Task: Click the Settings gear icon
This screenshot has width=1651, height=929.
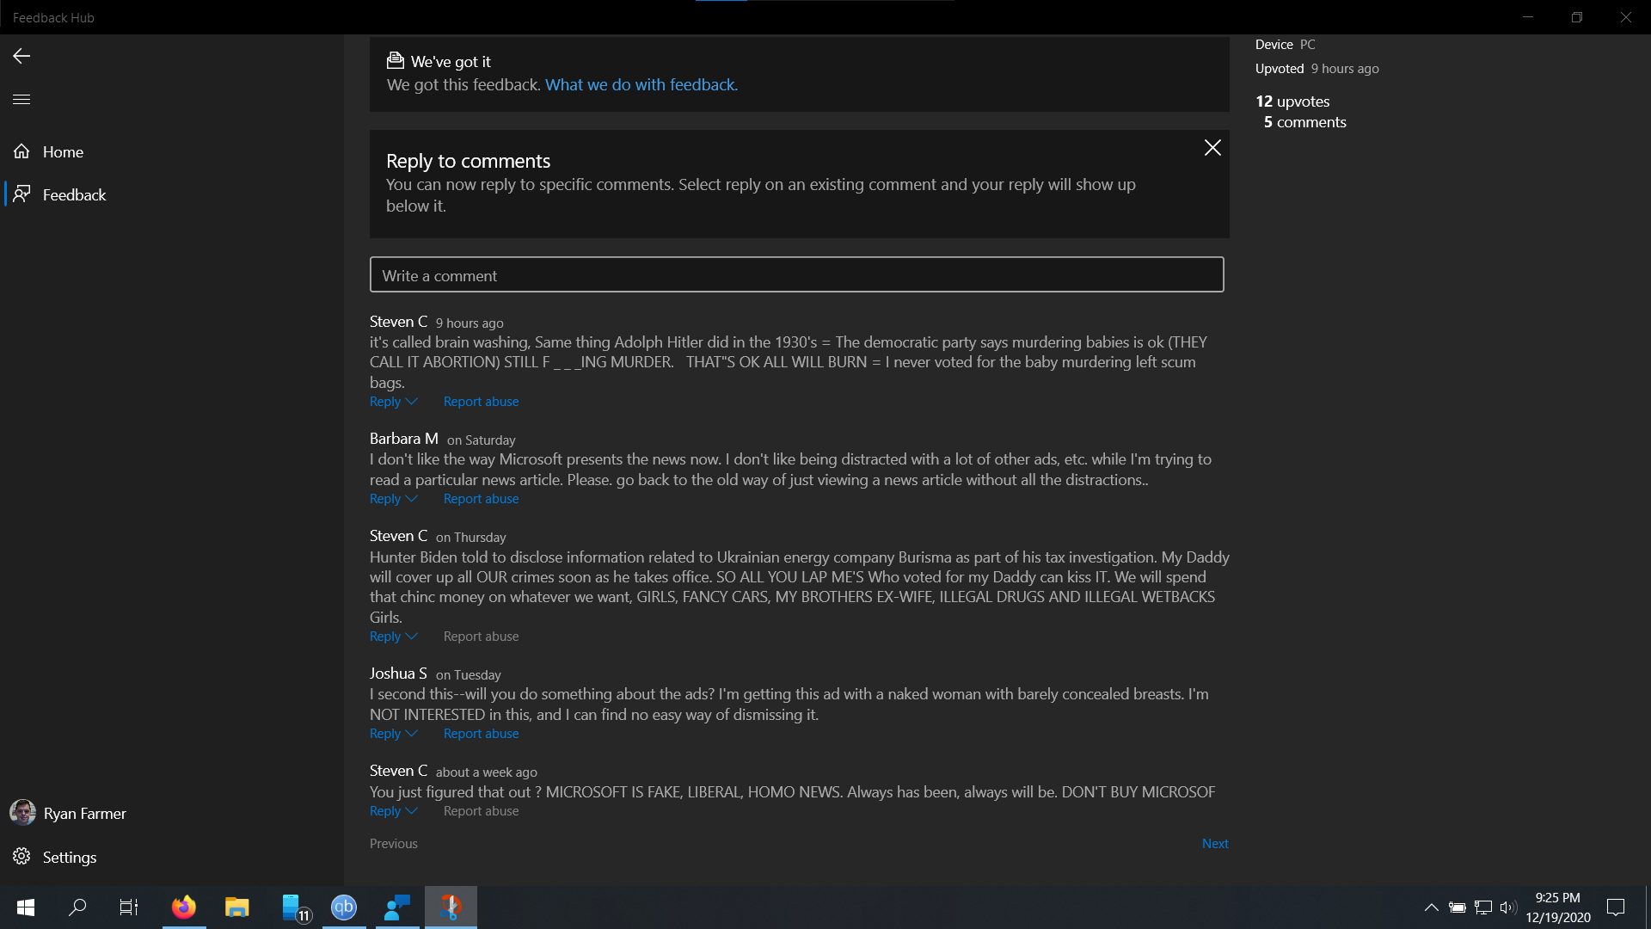Action: (21, 857)
